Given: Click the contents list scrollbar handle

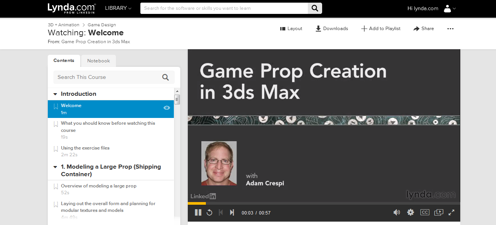Looking at the screenshot, I should [177, 99].
